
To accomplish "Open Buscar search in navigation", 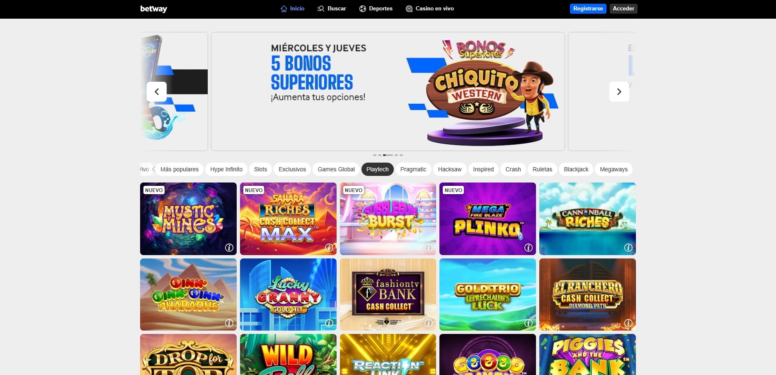I will (332, 9).
